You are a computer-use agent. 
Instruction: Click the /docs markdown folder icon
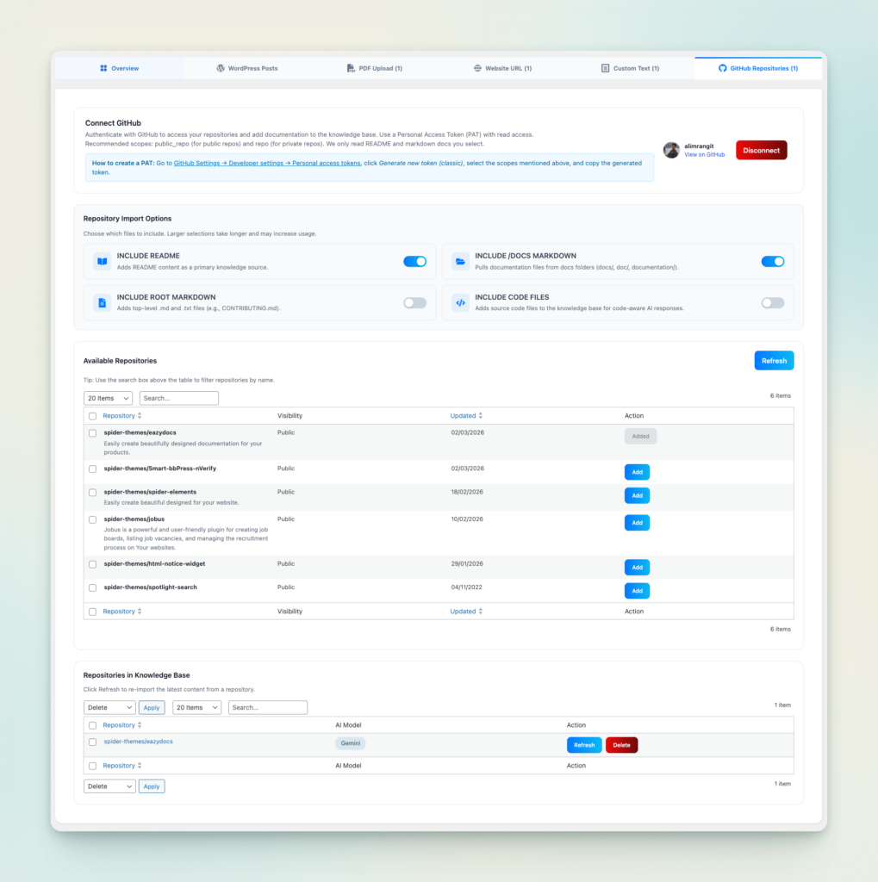click(x=460, y=261)
